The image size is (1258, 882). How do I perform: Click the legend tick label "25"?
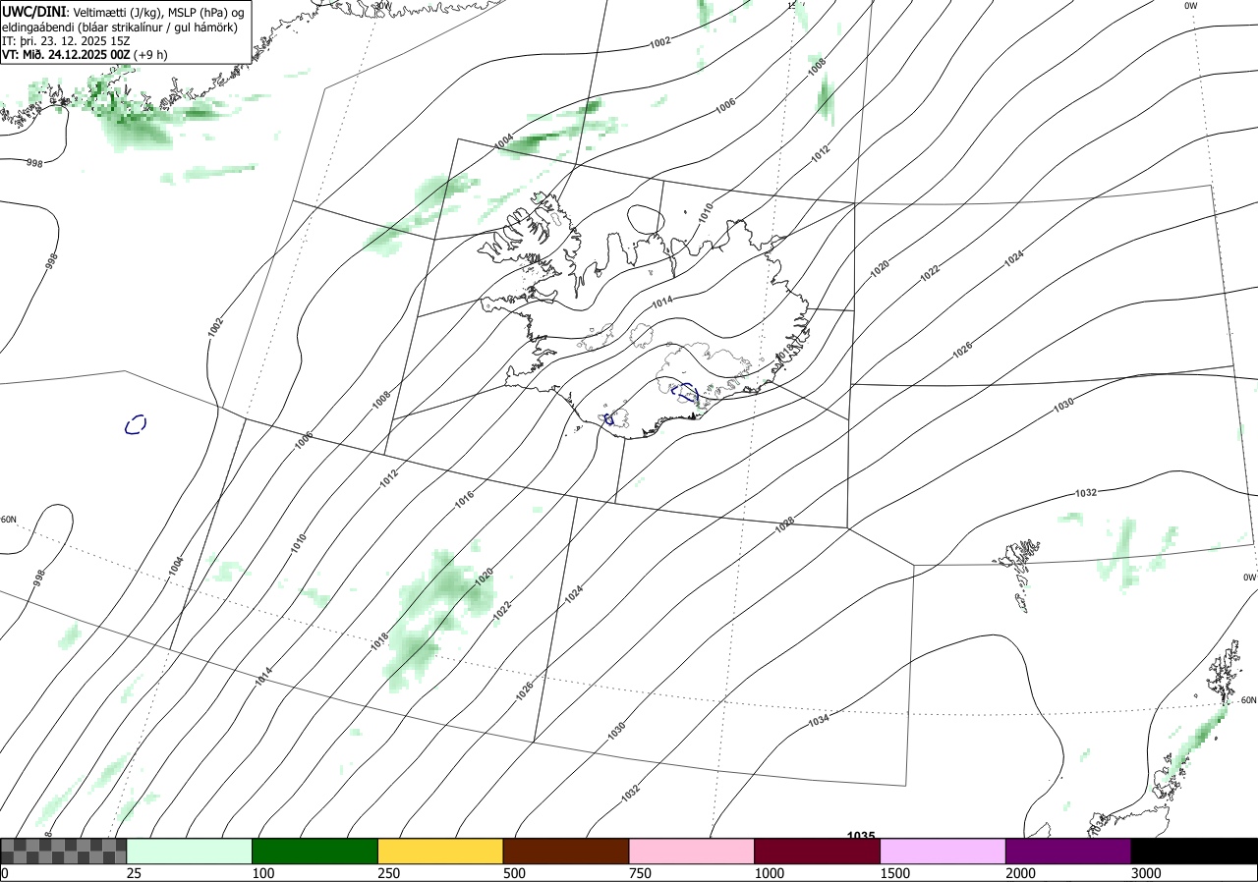(135, 873)
